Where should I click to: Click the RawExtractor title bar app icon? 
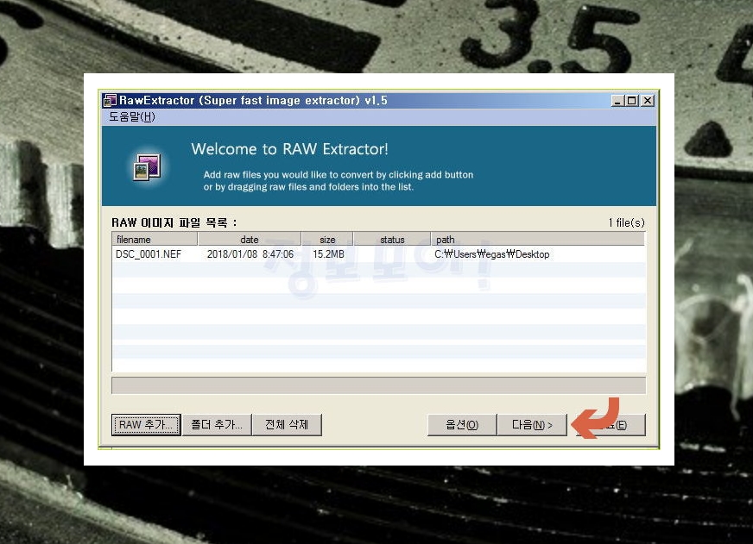pos(111,100)
